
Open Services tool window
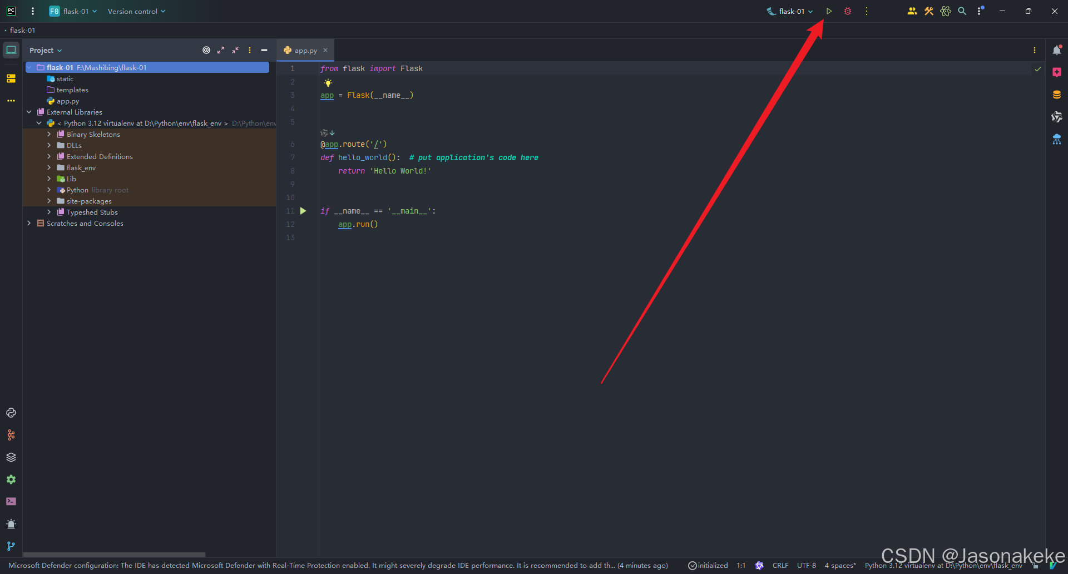click(x=11, y=479)
